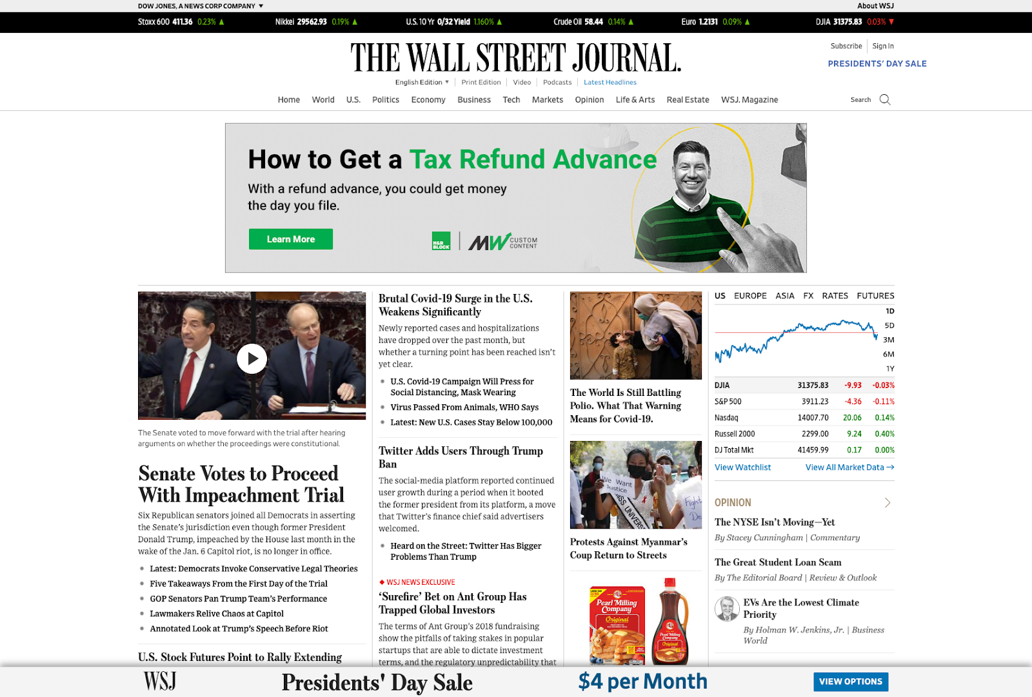Open the Tech section
Image resolution: width=1032 pixels, height=697 pixels.
click(511, 100)
